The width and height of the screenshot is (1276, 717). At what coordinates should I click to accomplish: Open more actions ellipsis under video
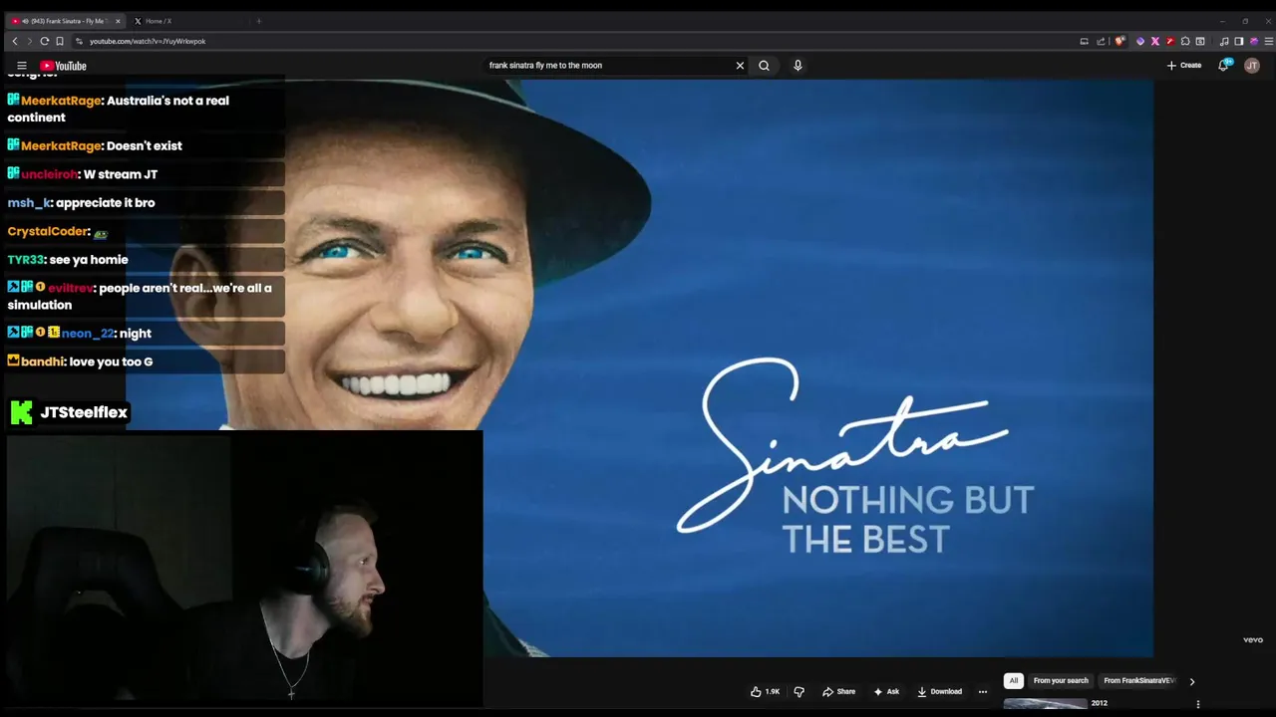tap(983, 692)
